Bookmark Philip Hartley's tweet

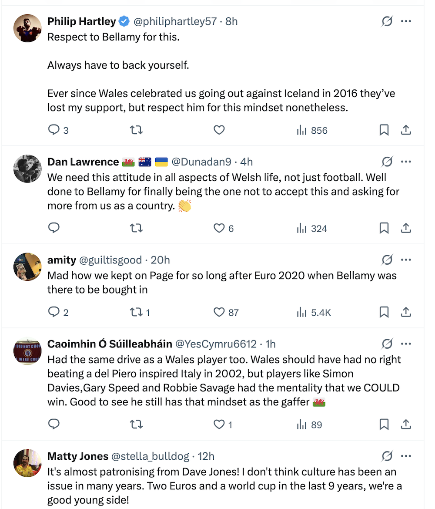384,130
